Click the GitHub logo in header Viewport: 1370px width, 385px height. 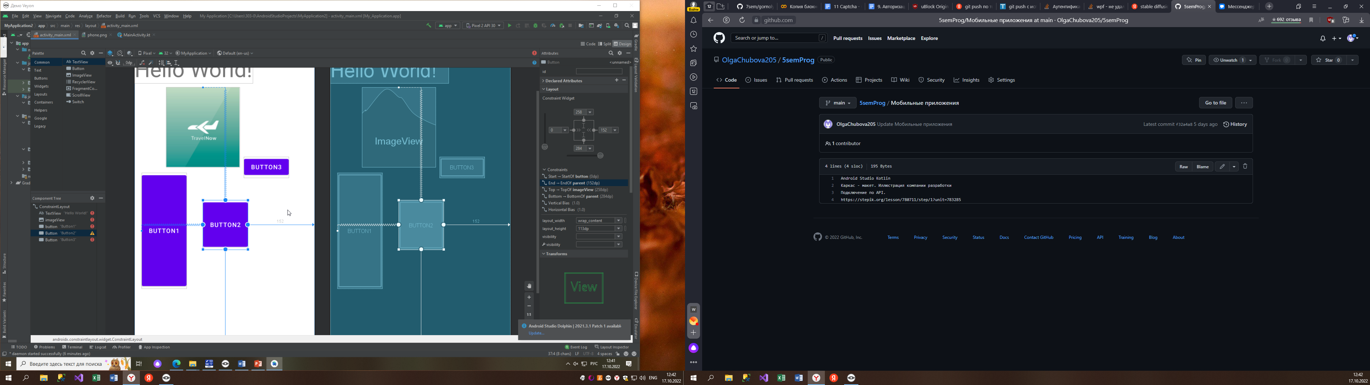pyautogui.click(x=719, y=38)
